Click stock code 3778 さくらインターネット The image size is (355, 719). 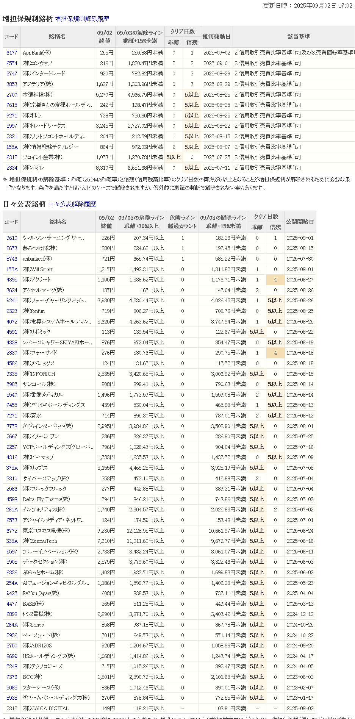point(12,426)
